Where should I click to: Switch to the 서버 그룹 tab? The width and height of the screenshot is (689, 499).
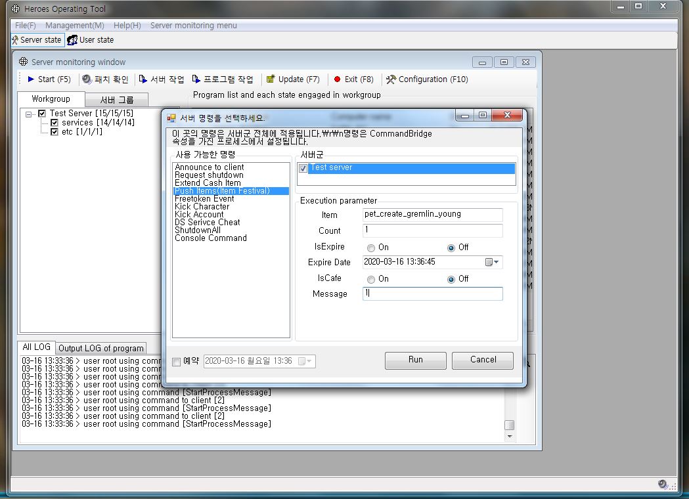pos(116,100)
